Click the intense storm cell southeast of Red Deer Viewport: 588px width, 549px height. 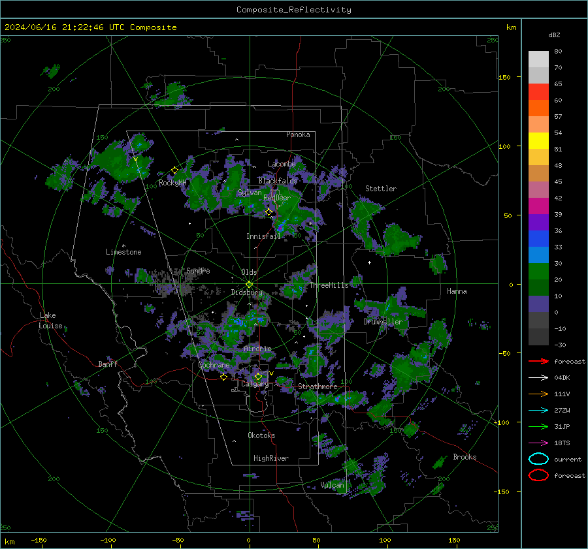pos(280,227)
